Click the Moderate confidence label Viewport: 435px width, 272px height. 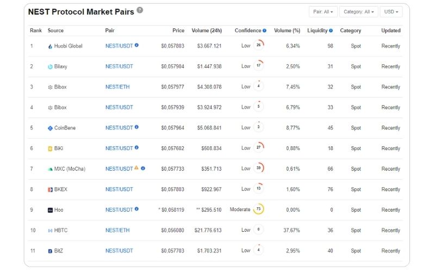(x=240, y=209)
